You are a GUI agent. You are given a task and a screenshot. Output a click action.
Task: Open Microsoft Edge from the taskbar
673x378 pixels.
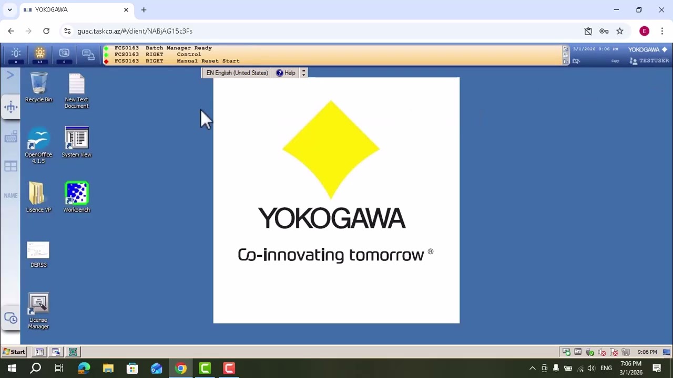pyautogui.click(x=84, y=368)
